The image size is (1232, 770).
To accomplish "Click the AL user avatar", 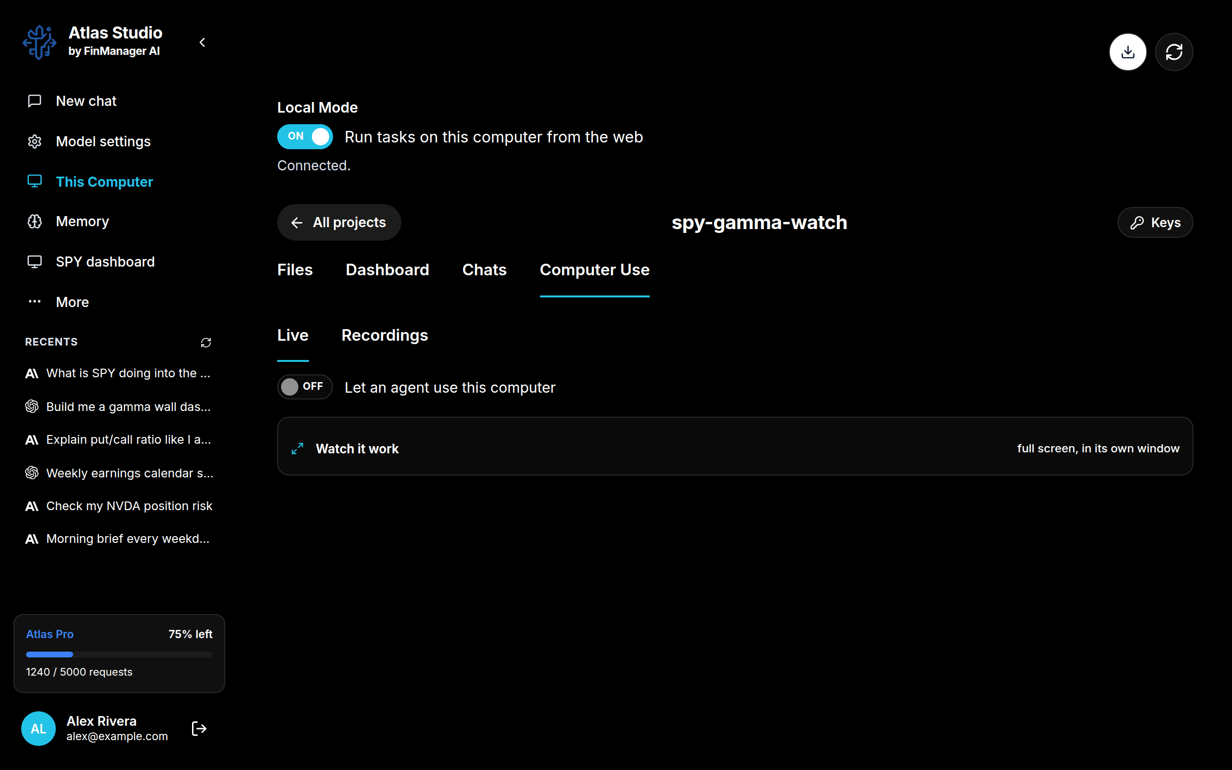I will coord(38,728).
